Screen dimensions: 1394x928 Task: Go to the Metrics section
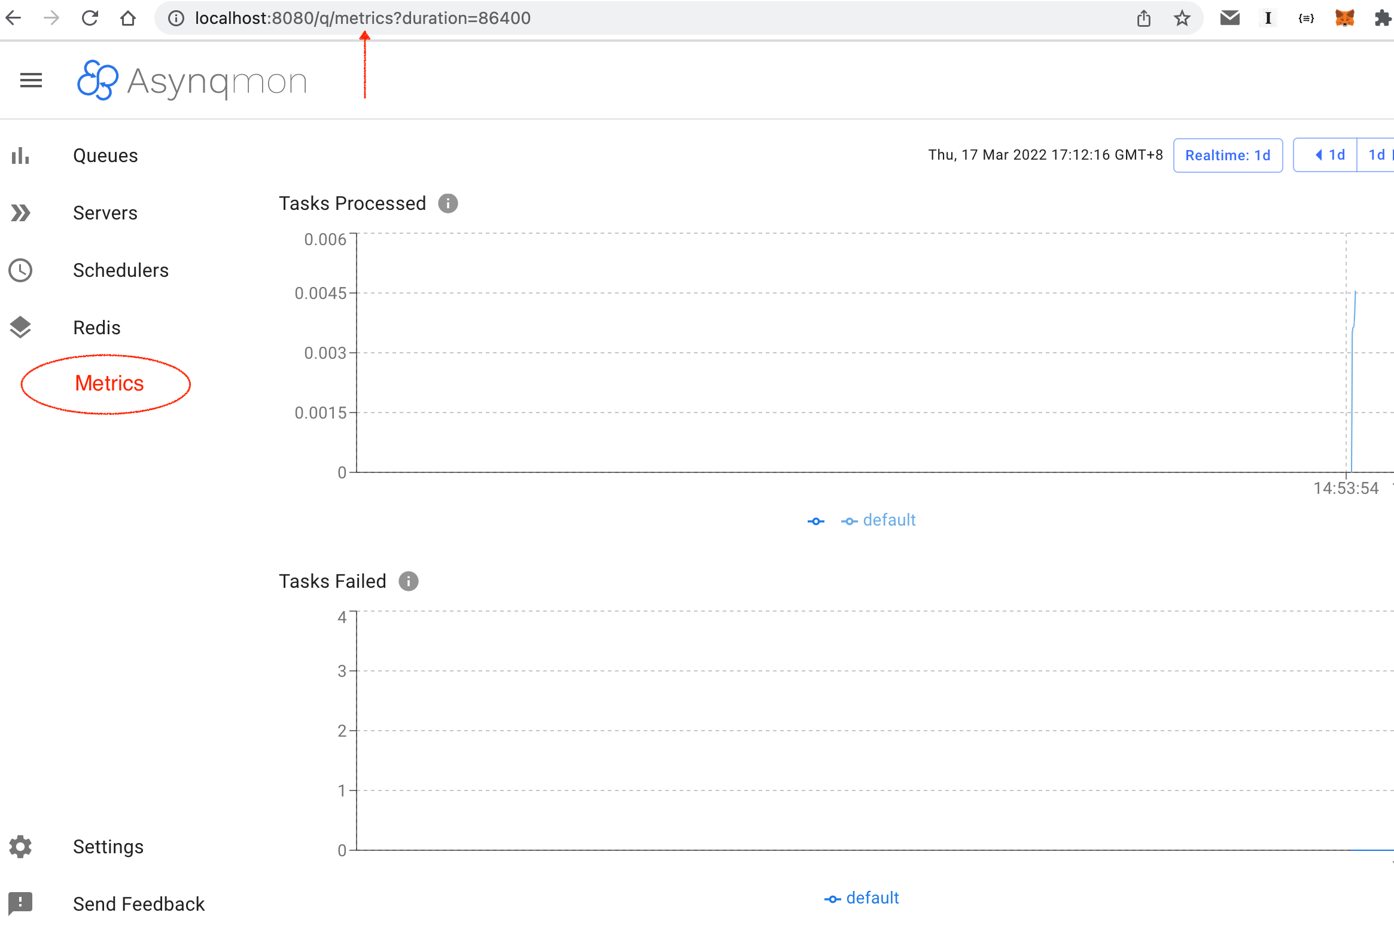[108, 383]
